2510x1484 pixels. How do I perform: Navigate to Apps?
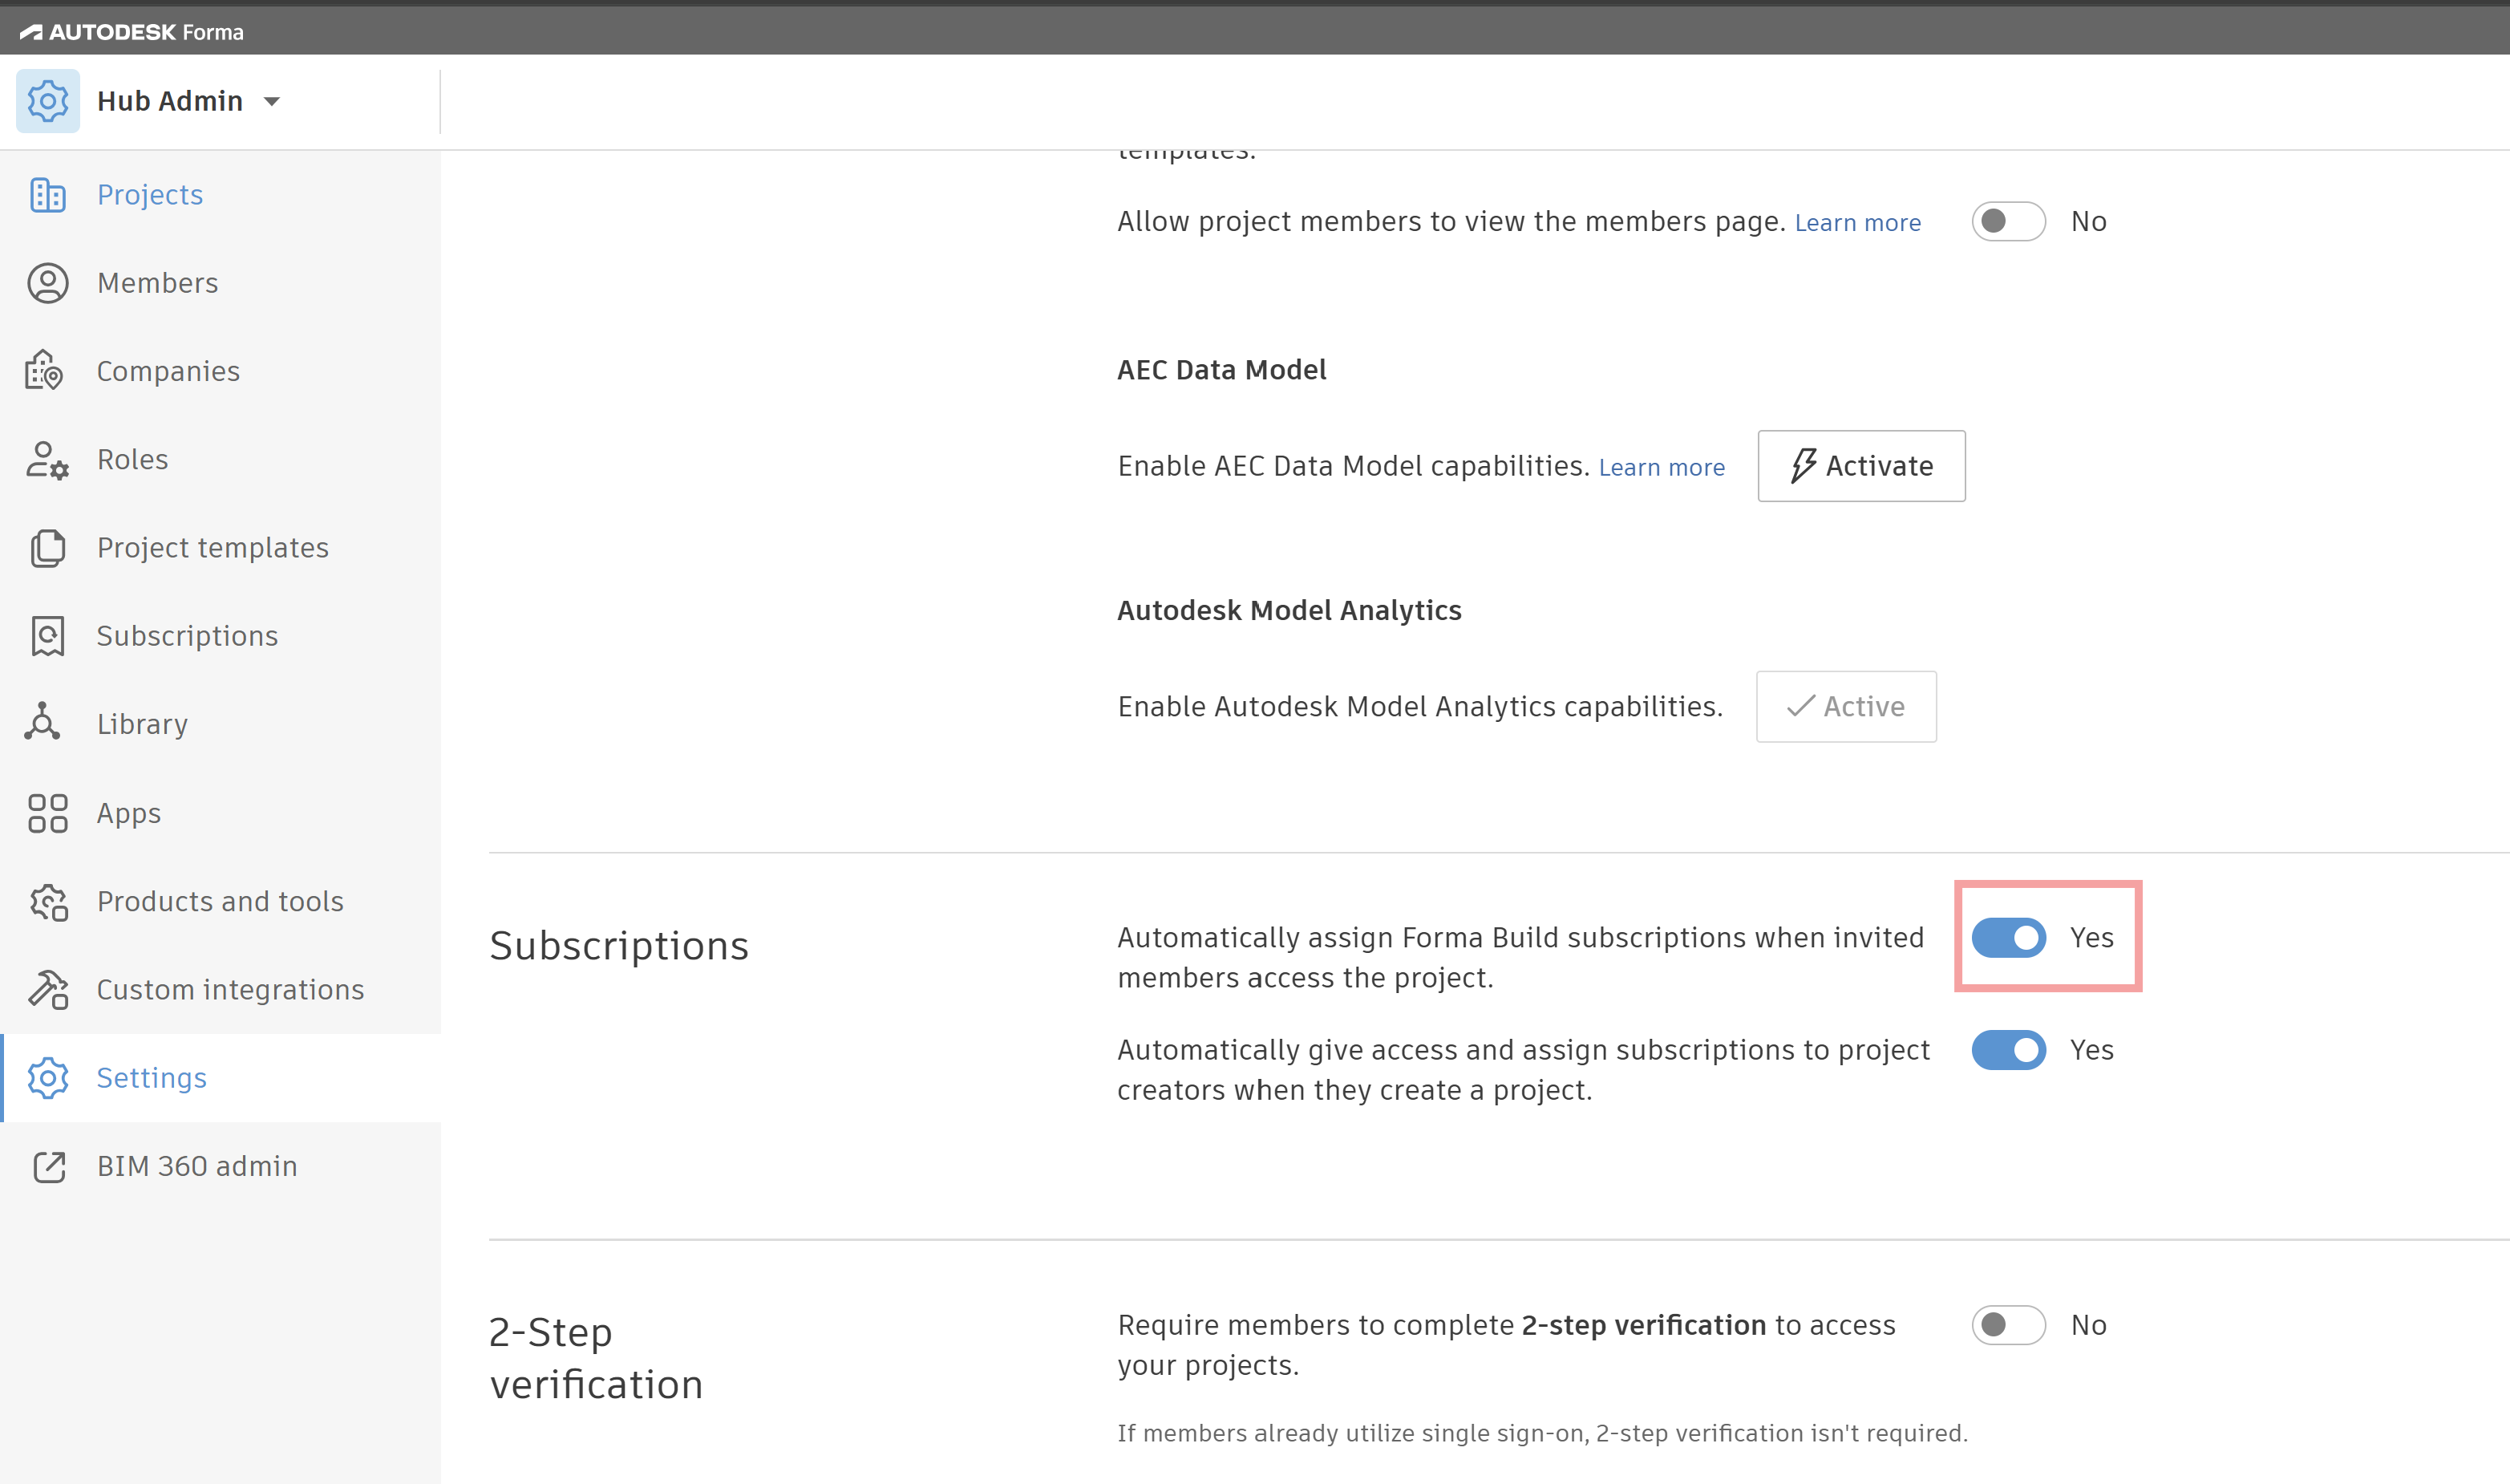click(x=221, y=813)
